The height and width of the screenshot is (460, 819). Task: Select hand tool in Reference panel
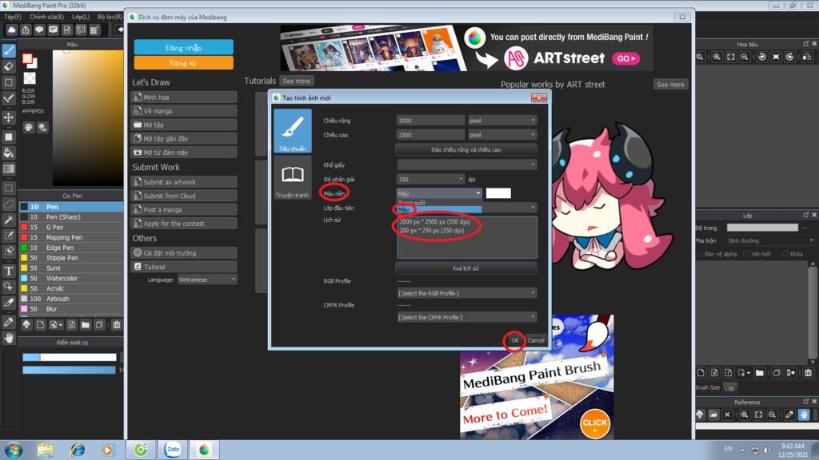[804, 414]
